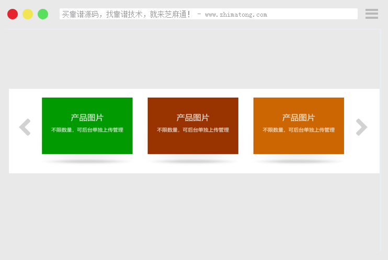Select the green product image card

pos(87,141)
